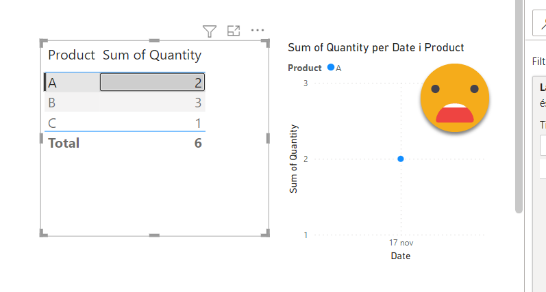546x292 pixels.
Task: Click the blue legend marker for A
Action: pyautogui.click(x=331, y=68)
